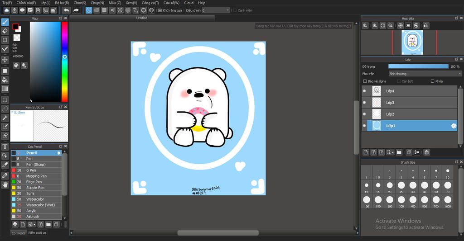Select the Eraser tool

(5, 31)
